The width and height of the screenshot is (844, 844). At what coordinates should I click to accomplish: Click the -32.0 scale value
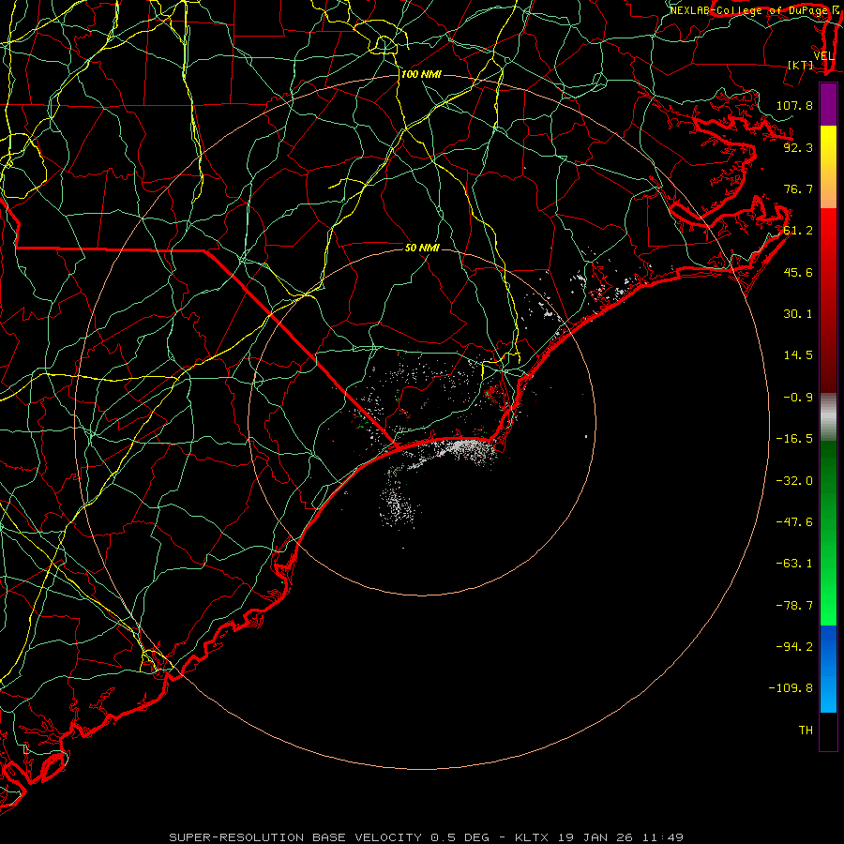coord(794,481)
